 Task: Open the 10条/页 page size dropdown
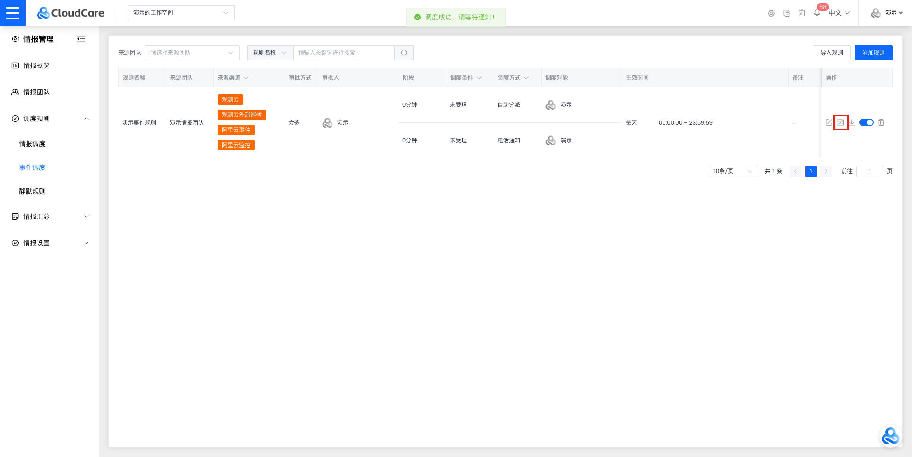coord(733,171)
